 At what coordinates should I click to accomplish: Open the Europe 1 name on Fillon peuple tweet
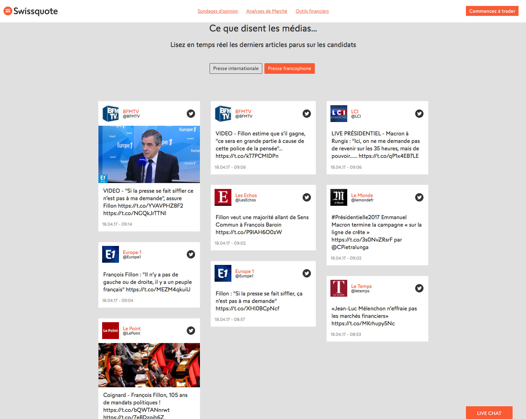pyautogui.click(x=132, y=252)
